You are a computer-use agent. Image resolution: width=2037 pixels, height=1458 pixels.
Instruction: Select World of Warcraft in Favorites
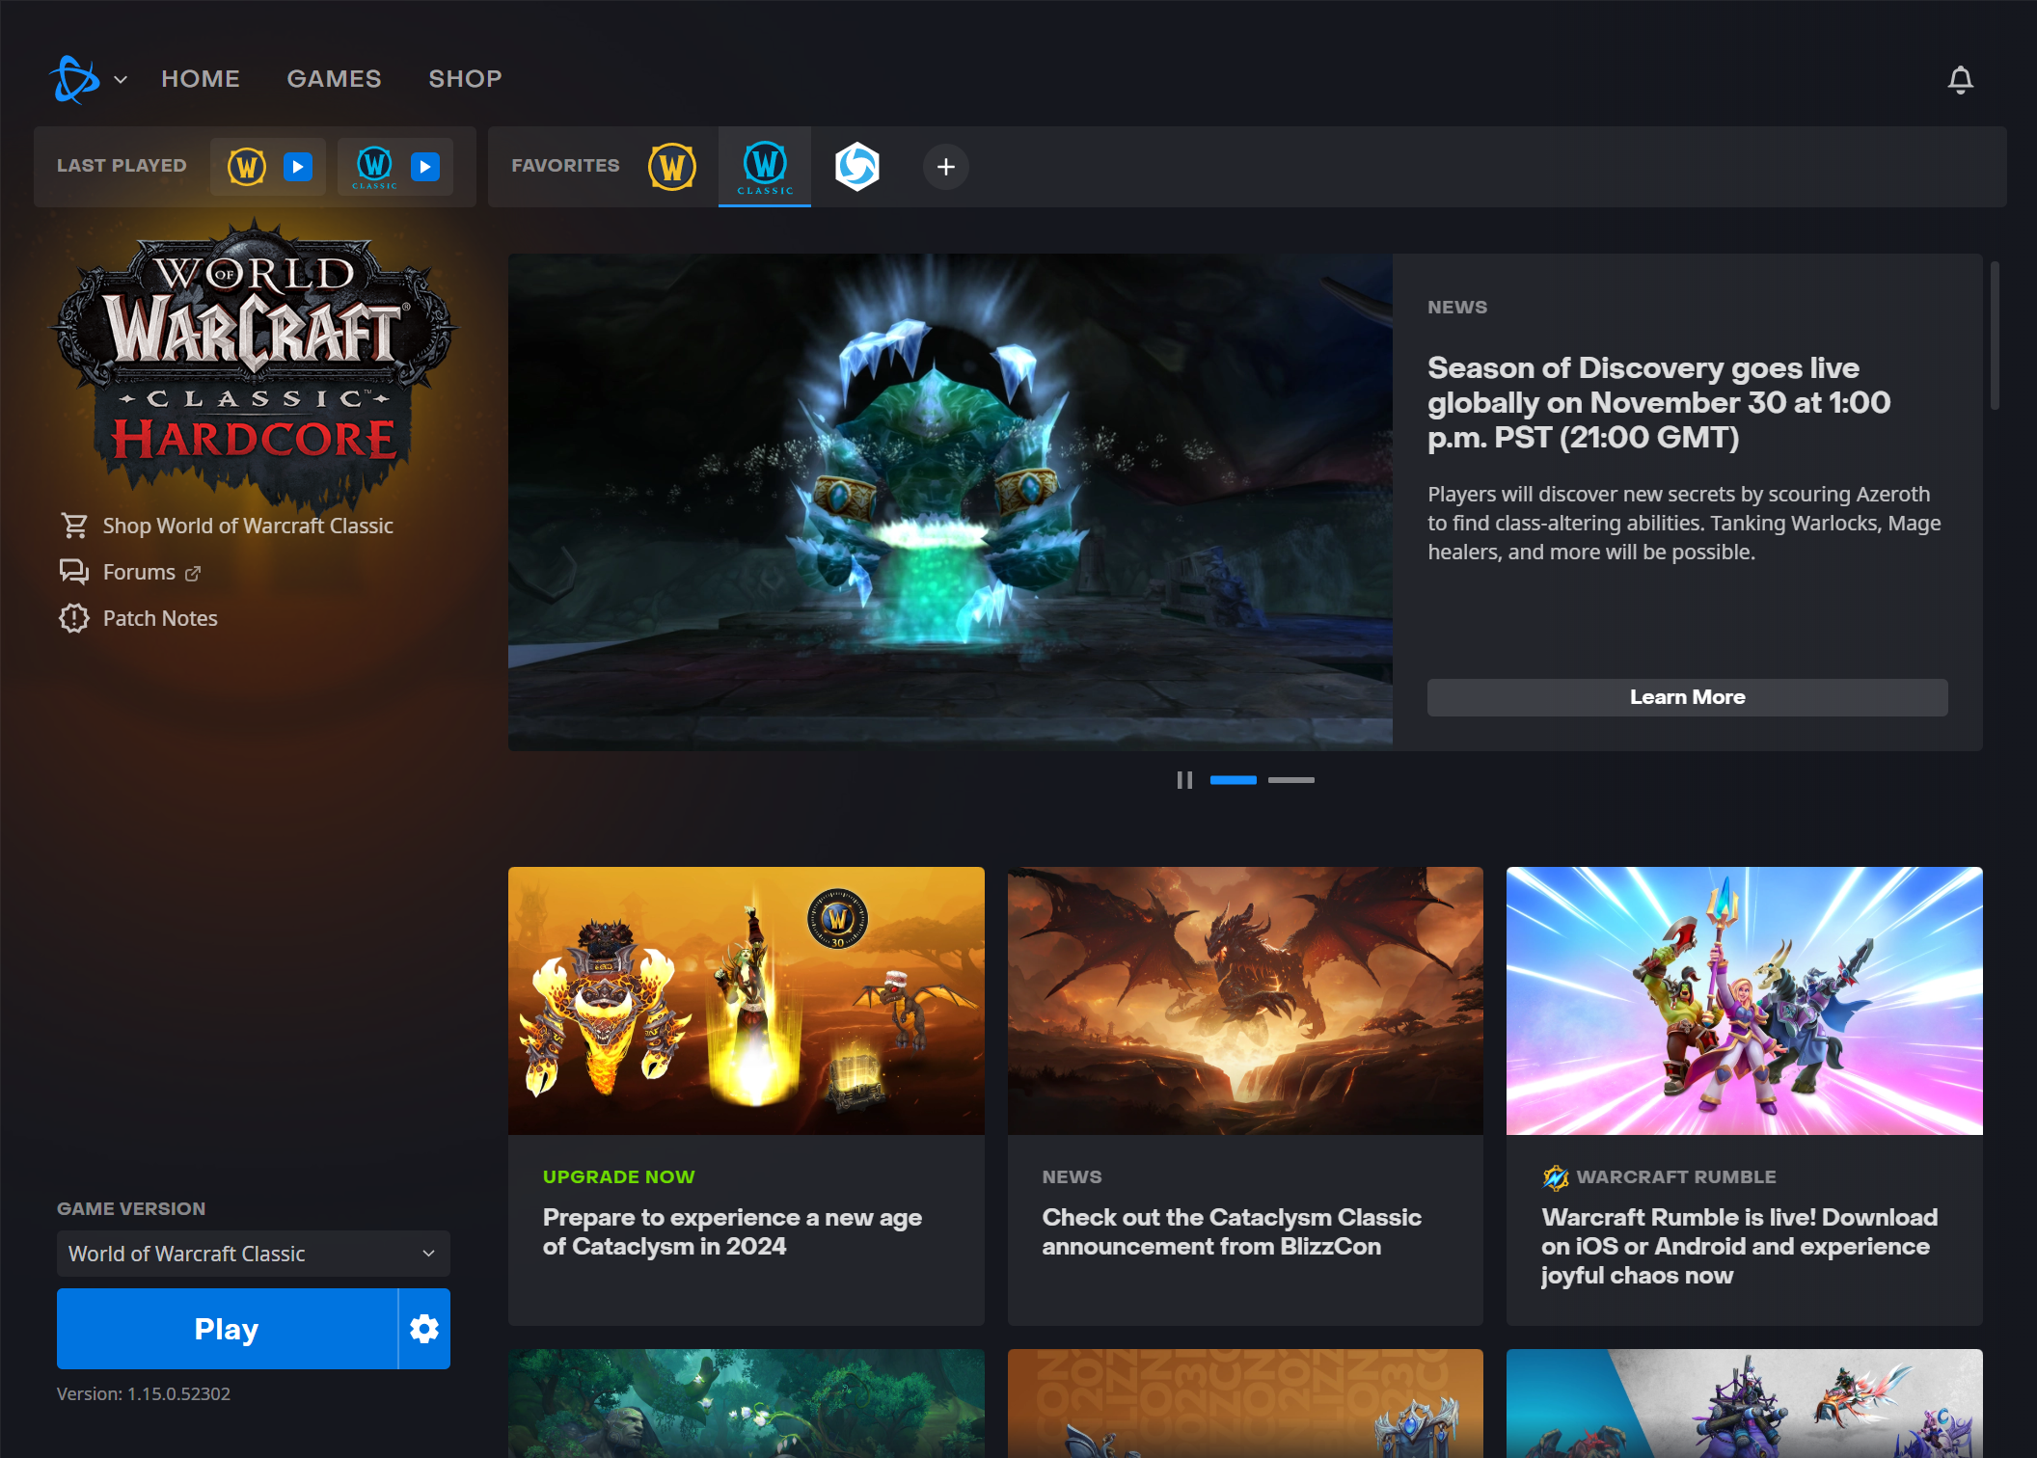pyautogui.click(x=672, y=167)
